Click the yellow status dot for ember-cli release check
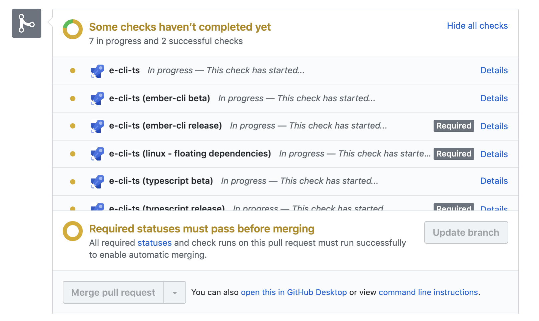 click(x=73, y=126)
